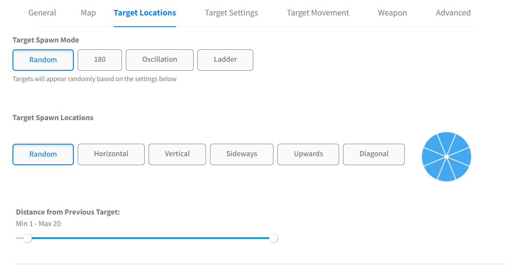Click the minimum distance slider handle
Image resolution: width=510 pixels, height=269 pixels.
coord(27,238)
